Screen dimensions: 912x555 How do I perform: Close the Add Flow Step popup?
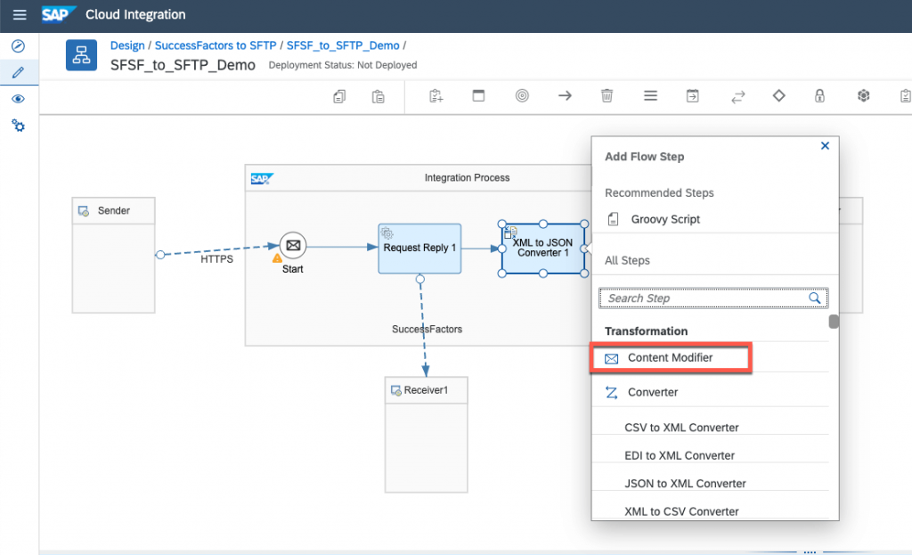825,145
